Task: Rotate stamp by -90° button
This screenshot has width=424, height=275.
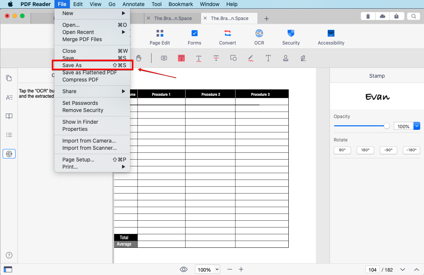Action: pyautogui.click(x=388, y=150)
